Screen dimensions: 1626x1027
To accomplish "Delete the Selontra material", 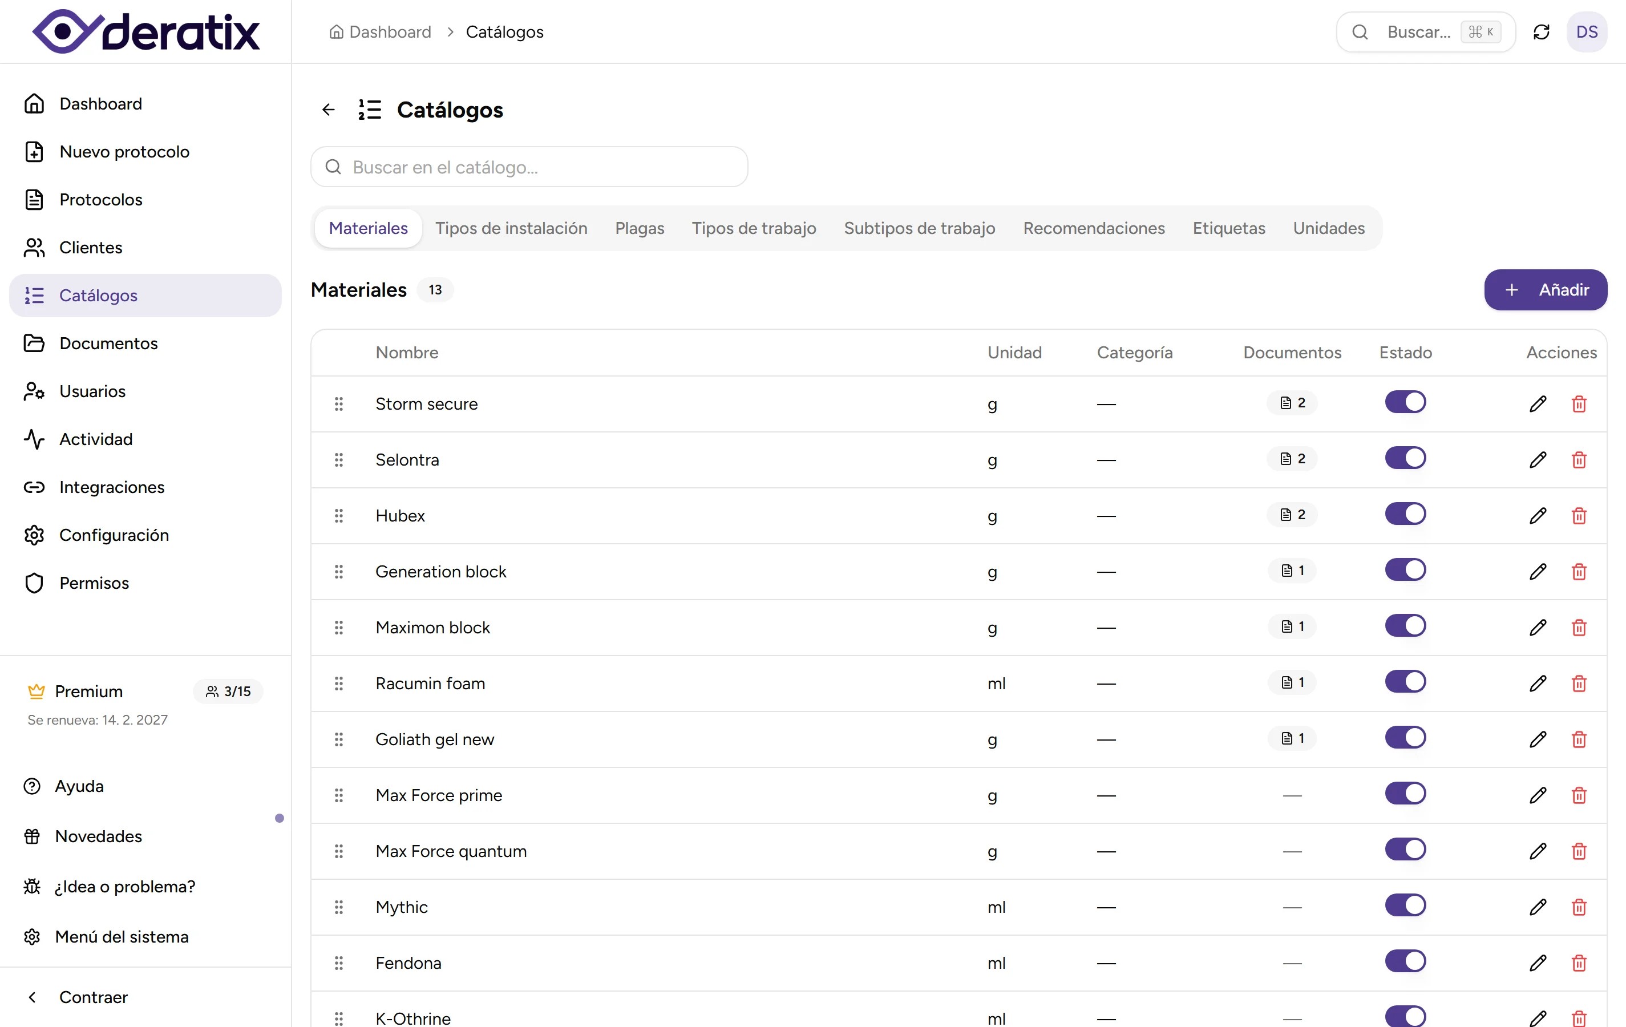I will (1579, 460).
